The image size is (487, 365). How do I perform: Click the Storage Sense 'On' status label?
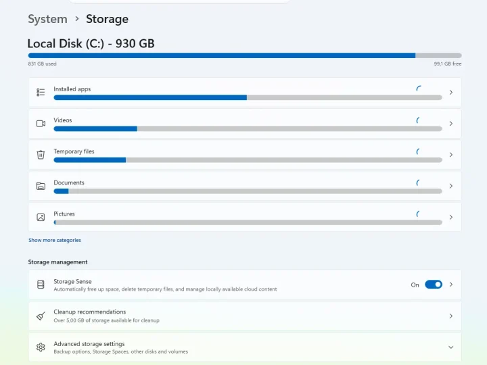tap(415, 285)
